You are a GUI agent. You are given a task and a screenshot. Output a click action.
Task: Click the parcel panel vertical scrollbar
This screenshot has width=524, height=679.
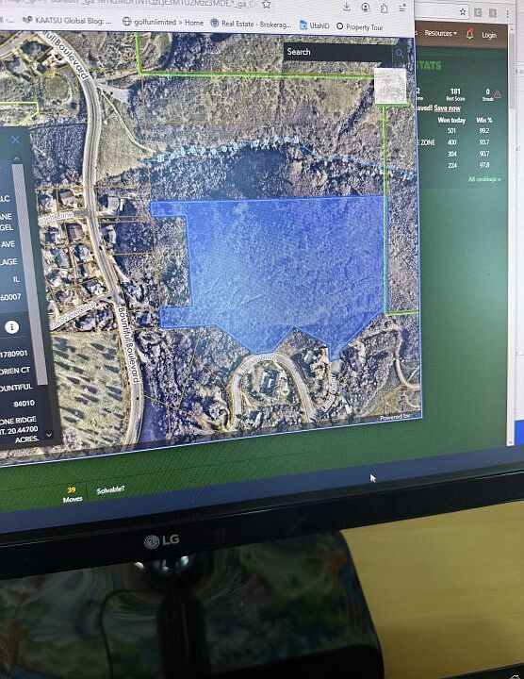pyautogui.click(x=31, y=273)
